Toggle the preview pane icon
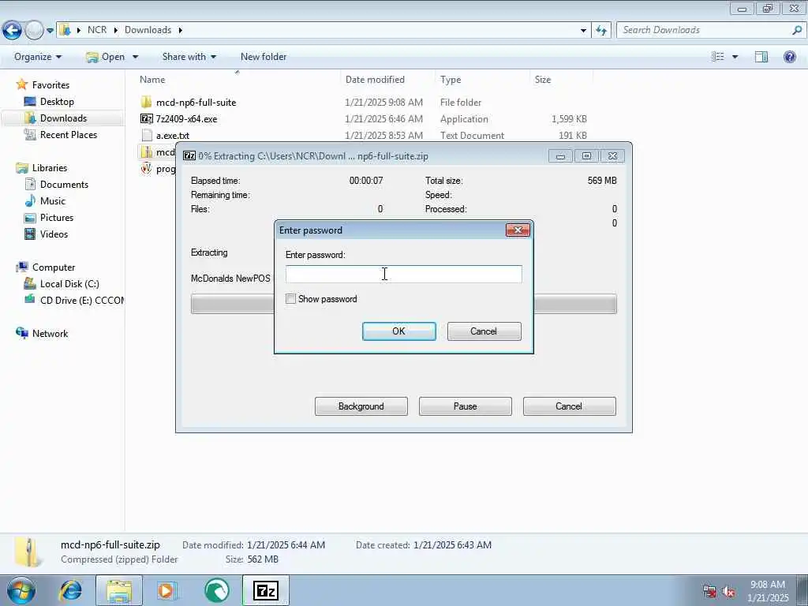The height and width of the screenshot is (606, 808). point(761,57)
